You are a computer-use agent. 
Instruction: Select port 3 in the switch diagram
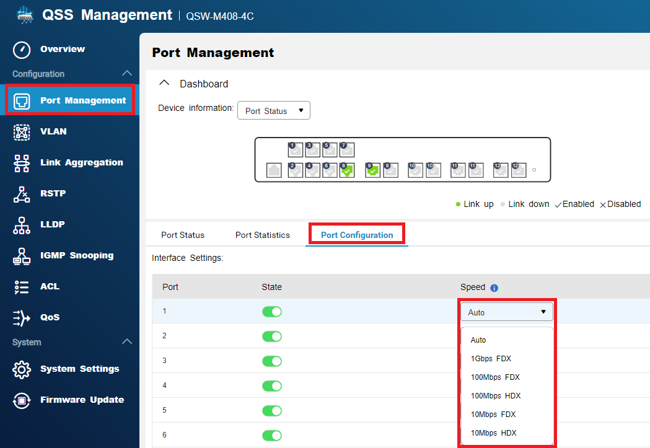[312, 149]
